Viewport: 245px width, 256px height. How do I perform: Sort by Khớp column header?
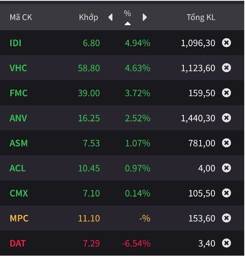coord(88,17)
